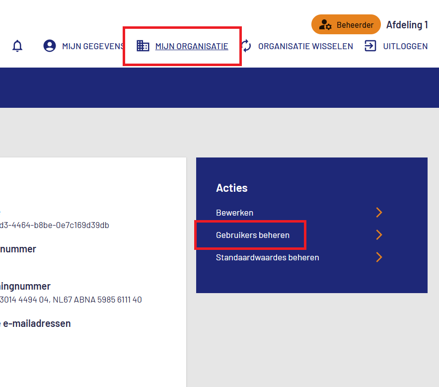439x387 pixels.
Task: Click the building icon for Mijn Organisatie
Action: [x=143, y=46]
